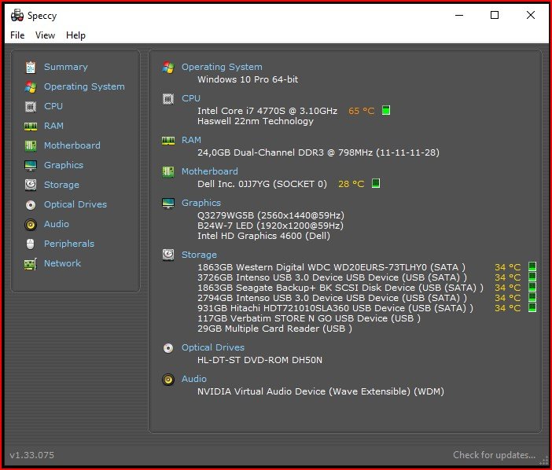Click the Audio speaker icon in sidebar
Image resolution: width=552 pixels, height=470 pixels.
[31, 225]
